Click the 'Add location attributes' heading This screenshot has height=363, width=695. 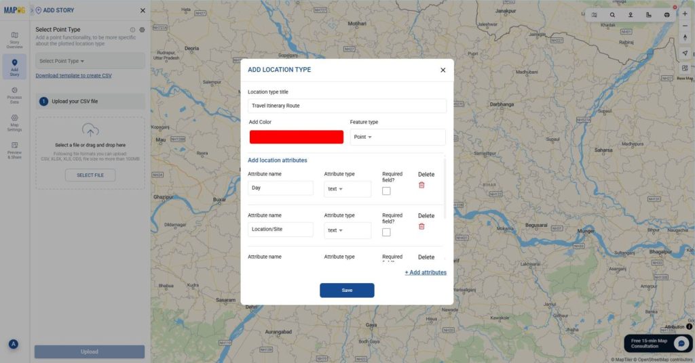[278, 160]
